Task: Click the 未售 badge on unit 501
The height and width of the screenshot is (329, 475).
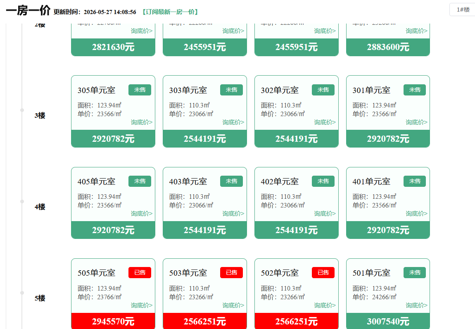Action: (415, 272)
